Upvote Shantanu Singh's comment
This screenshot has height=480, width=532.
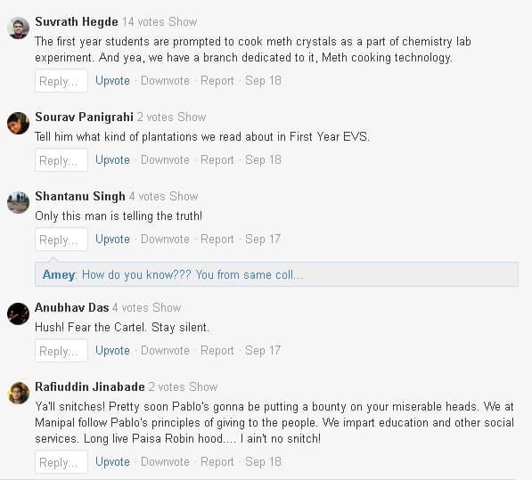[112, 240]
